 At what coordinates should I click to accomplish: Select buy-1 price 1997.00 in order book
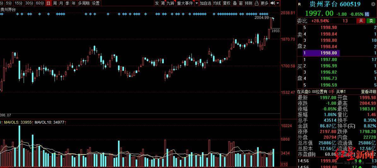pos(329,59)
